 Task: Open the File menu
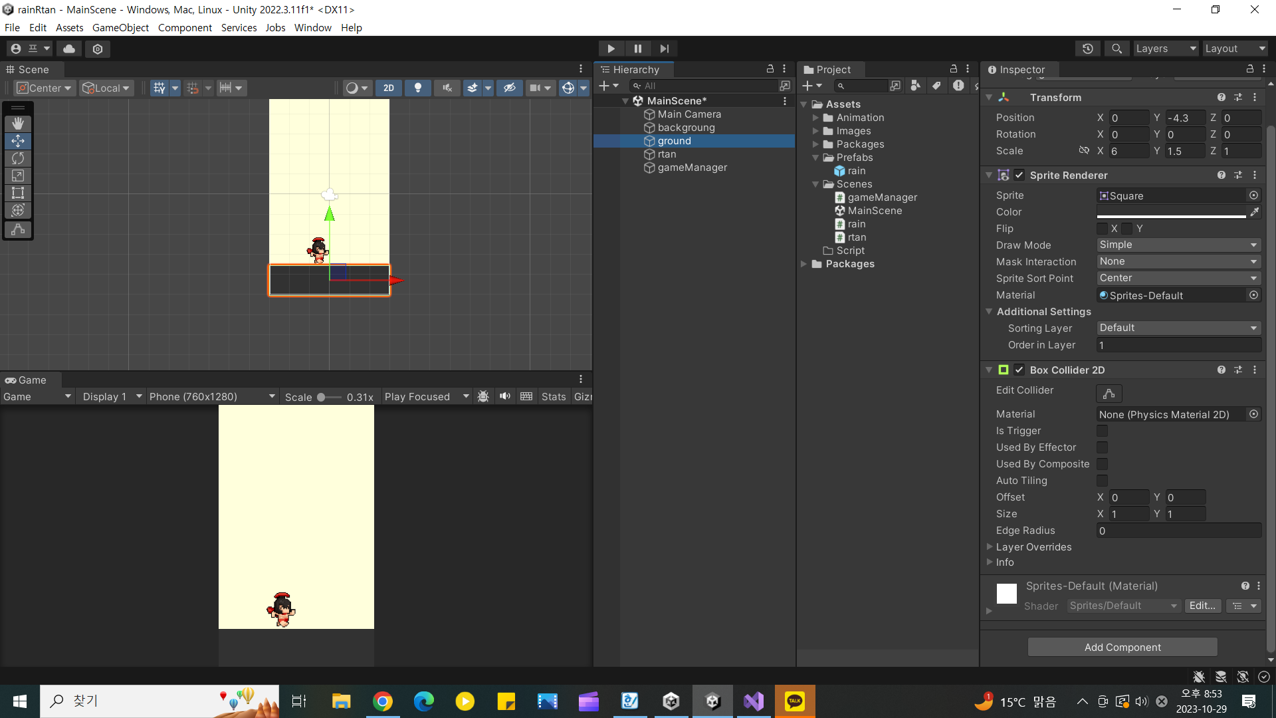click(x=12, y=27)
